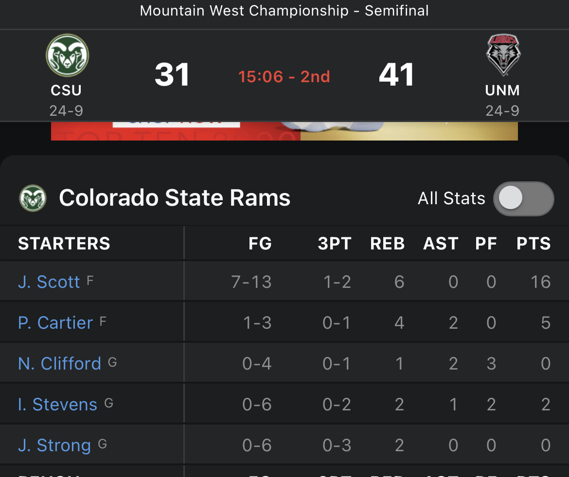Click the advertisement banner below scoreboard
Image resolution: width=569 pixels, height=477 pixels.
[284, 131]
